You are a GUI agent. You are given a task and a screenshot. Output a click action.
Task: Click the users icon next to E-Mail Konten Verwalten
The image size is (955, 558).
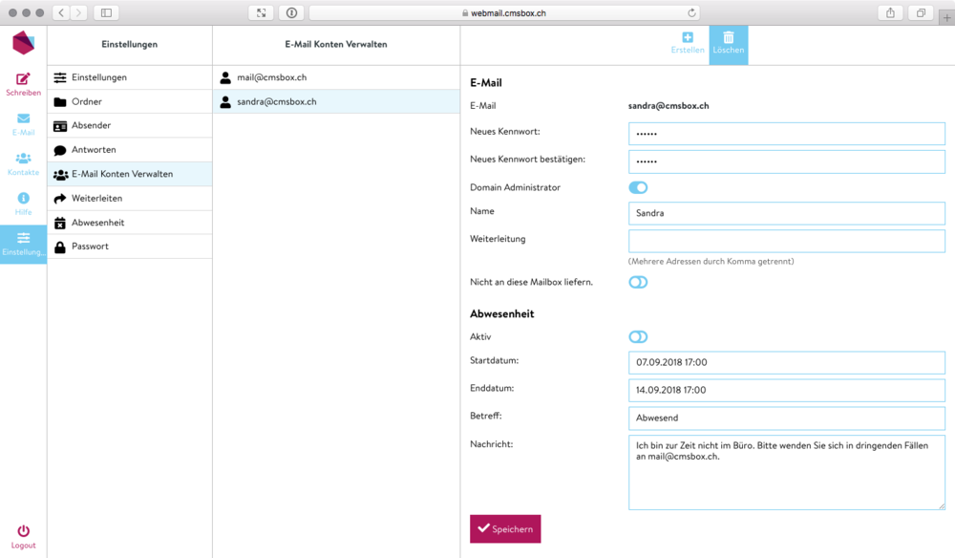tap(61, 175)
